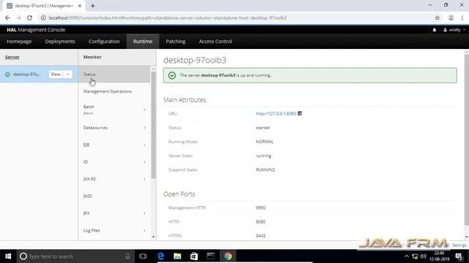Click the notifications bell icon
The height and width of the screenshot is (263, 469).
tap(435, 30)
